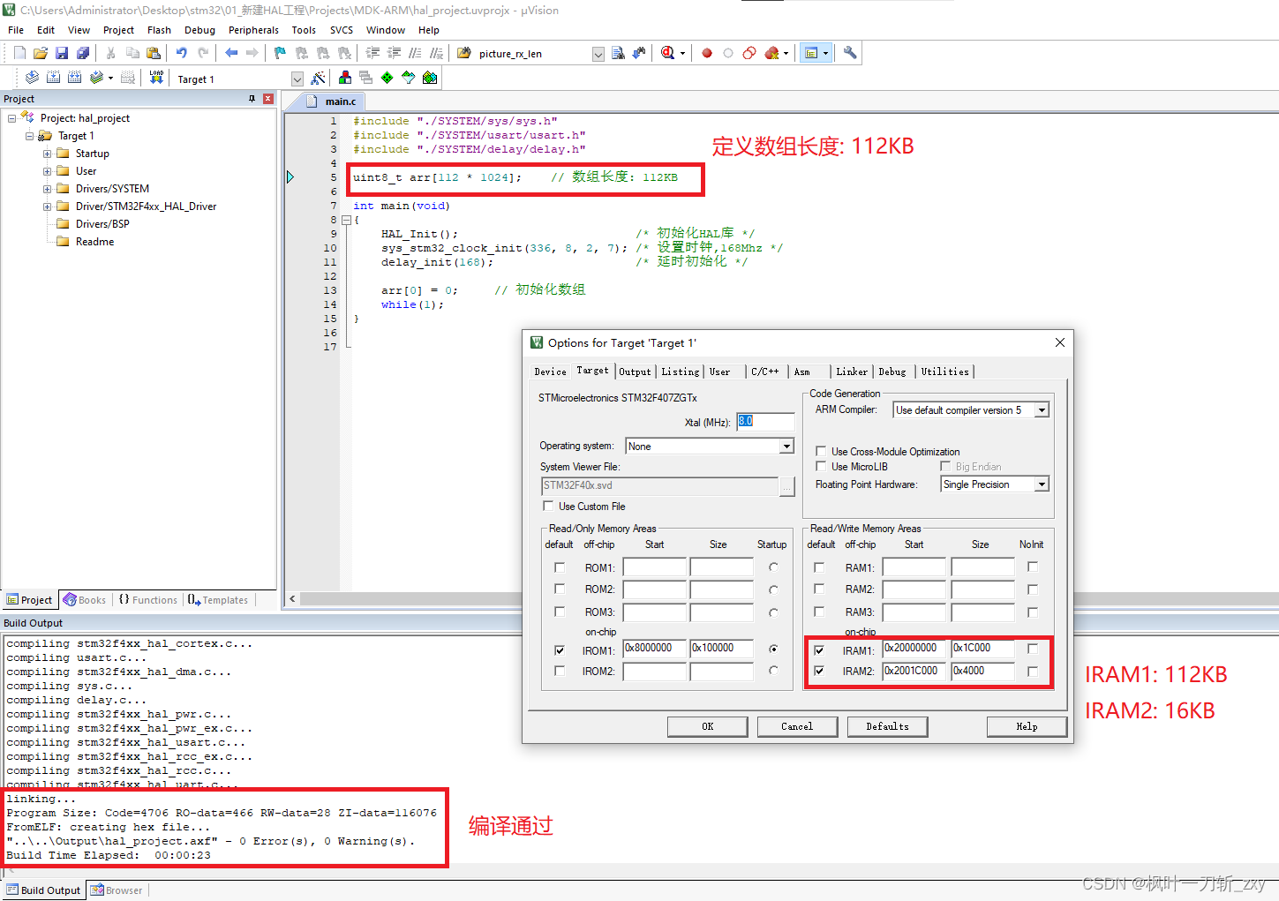Image resolution: width=1279 pixels, height=901 pixels.
Task: Check Use Cross-Module Optimization
Action: [x=821, y=451]
